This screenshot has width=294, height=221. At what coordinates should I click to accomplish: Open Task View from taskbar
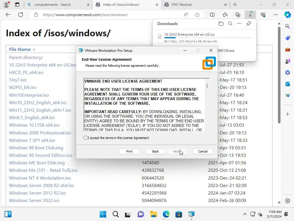point(127,214)
